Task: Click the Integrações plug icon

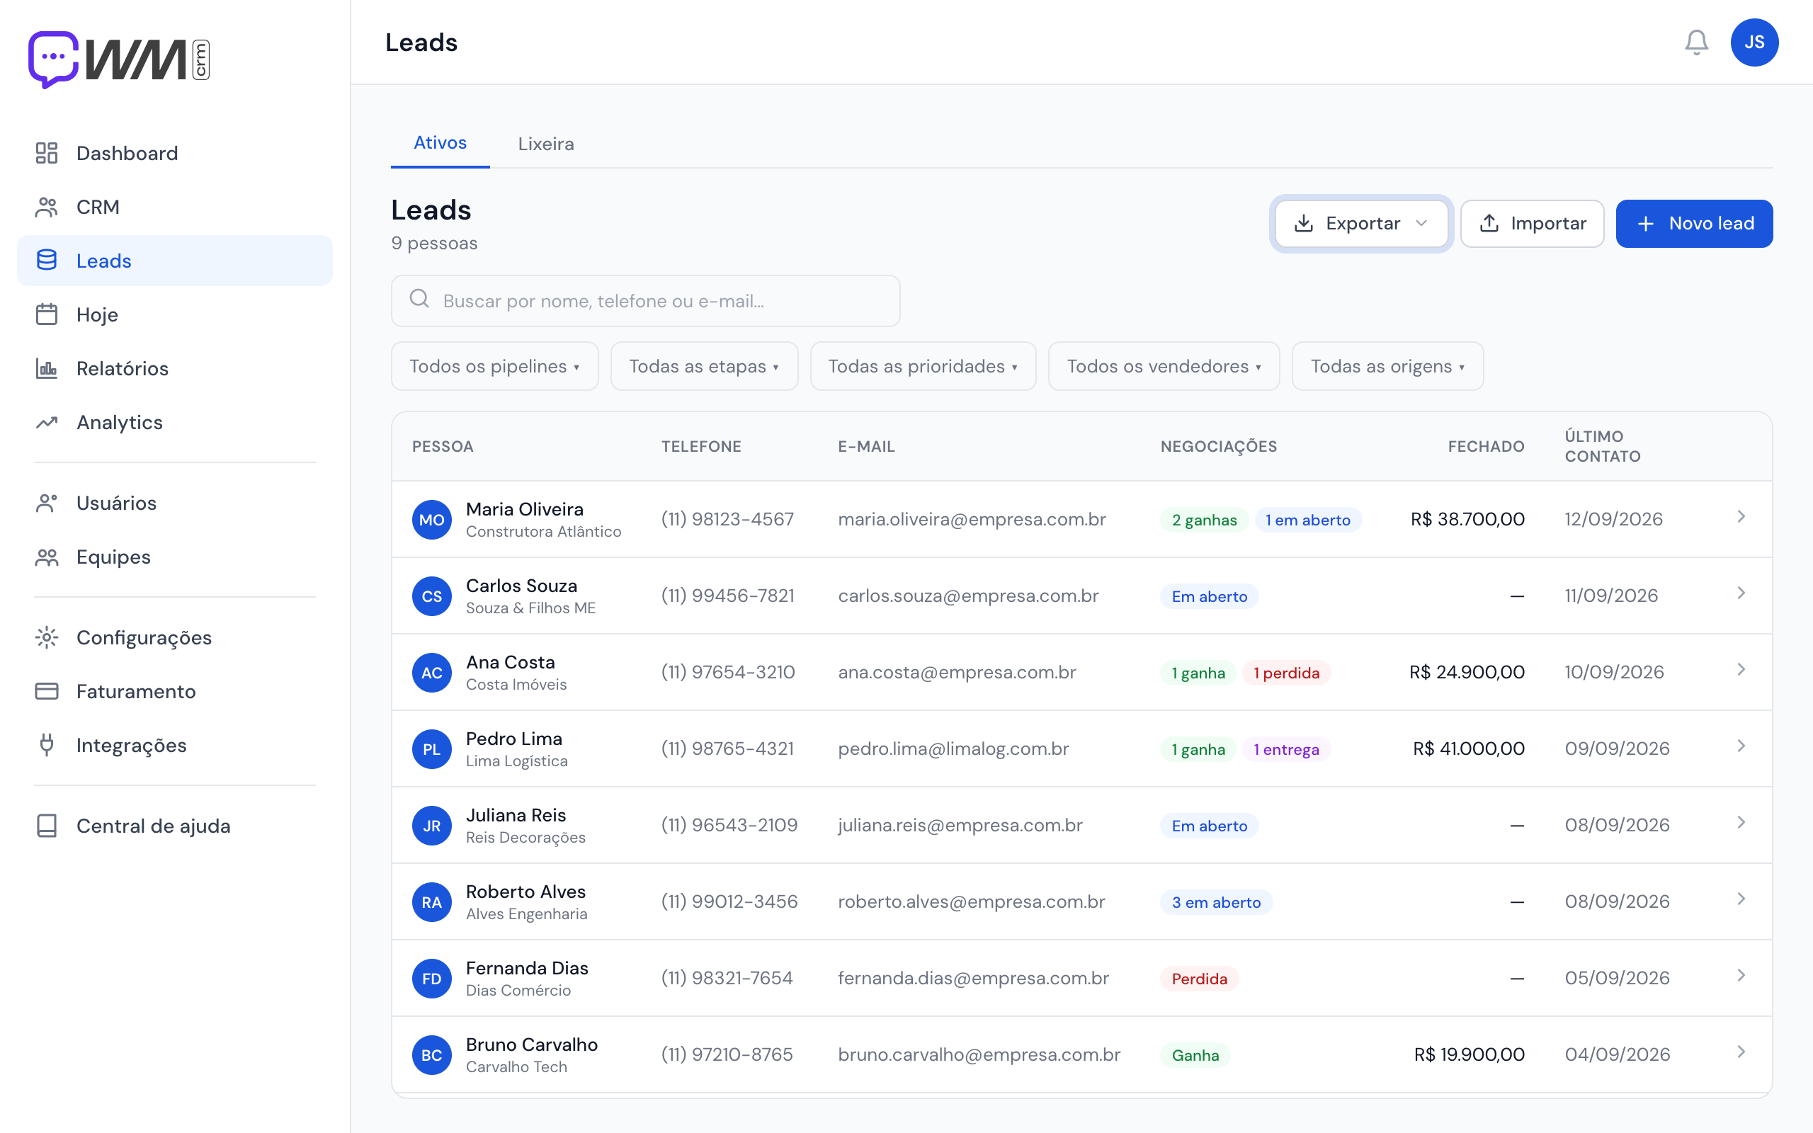Action: pos(47,746)
